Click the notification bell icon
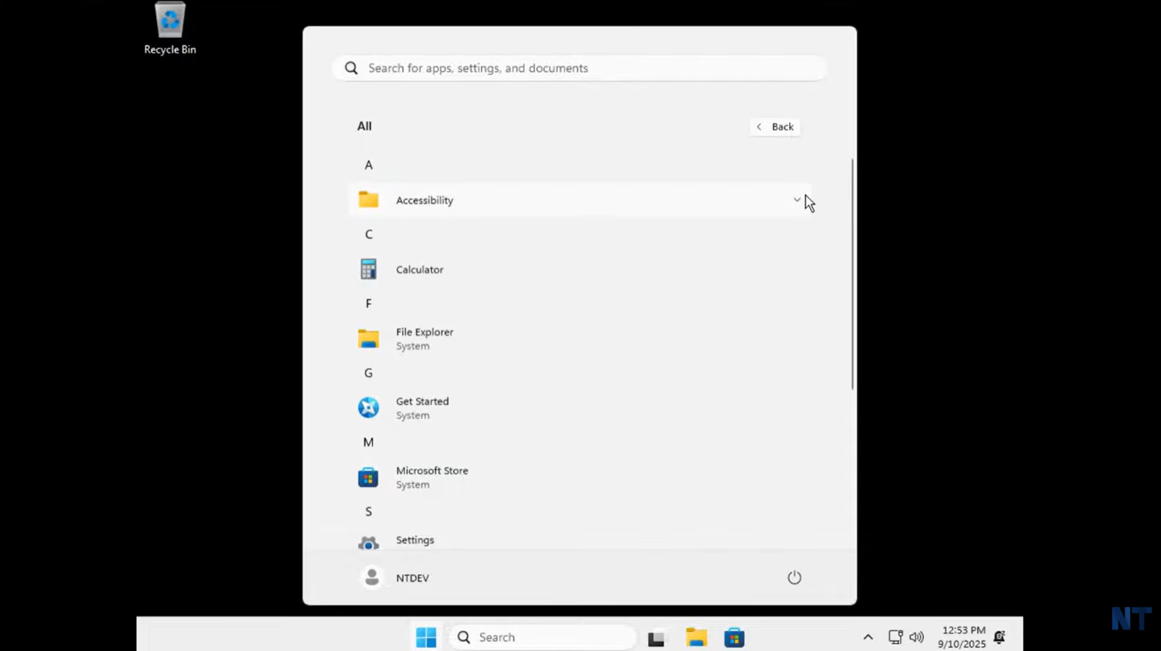This screenshot has height=651, width=1161. pos(999,637)
